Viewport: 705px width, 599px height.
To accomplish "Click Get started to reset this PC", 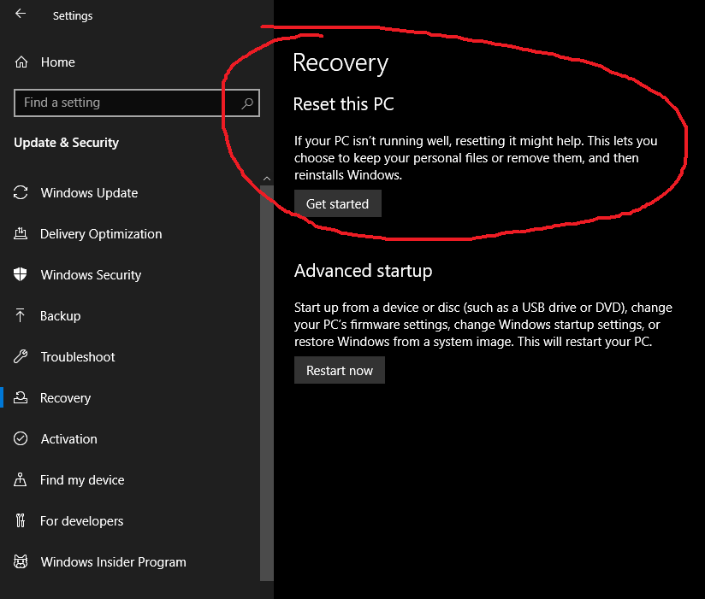I will [338, 203].
